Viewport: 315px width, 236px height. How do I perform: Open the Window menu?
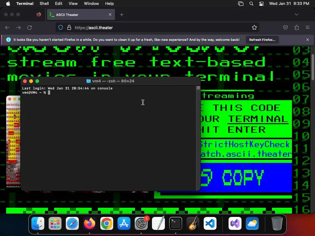coord(91,3)
